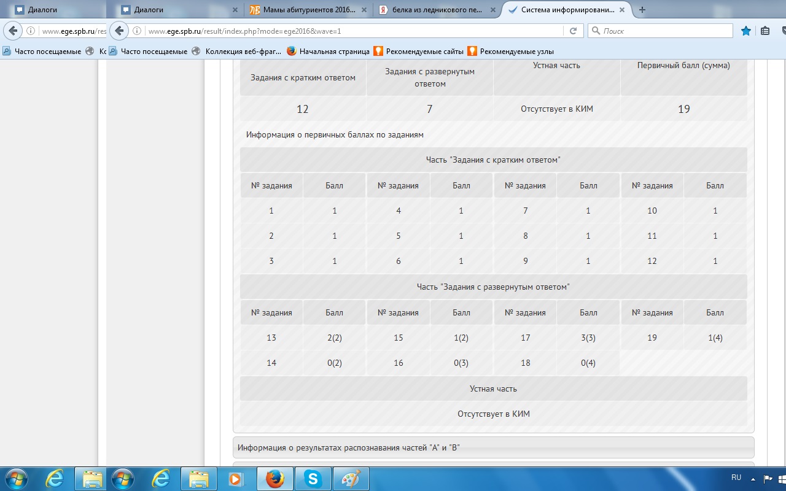Click the Поиск search field
This screenshot has height=491, width=786.
pyautogui.click(x=660, y=31)
